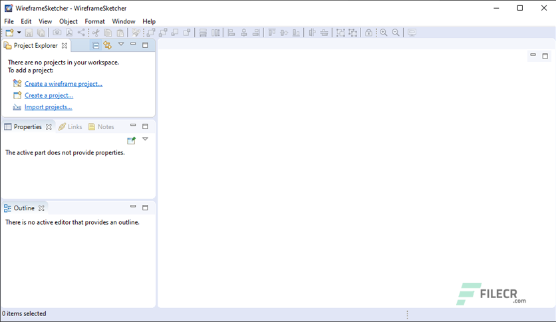
Task: Click the Send Backward icon
Action: 175,33
